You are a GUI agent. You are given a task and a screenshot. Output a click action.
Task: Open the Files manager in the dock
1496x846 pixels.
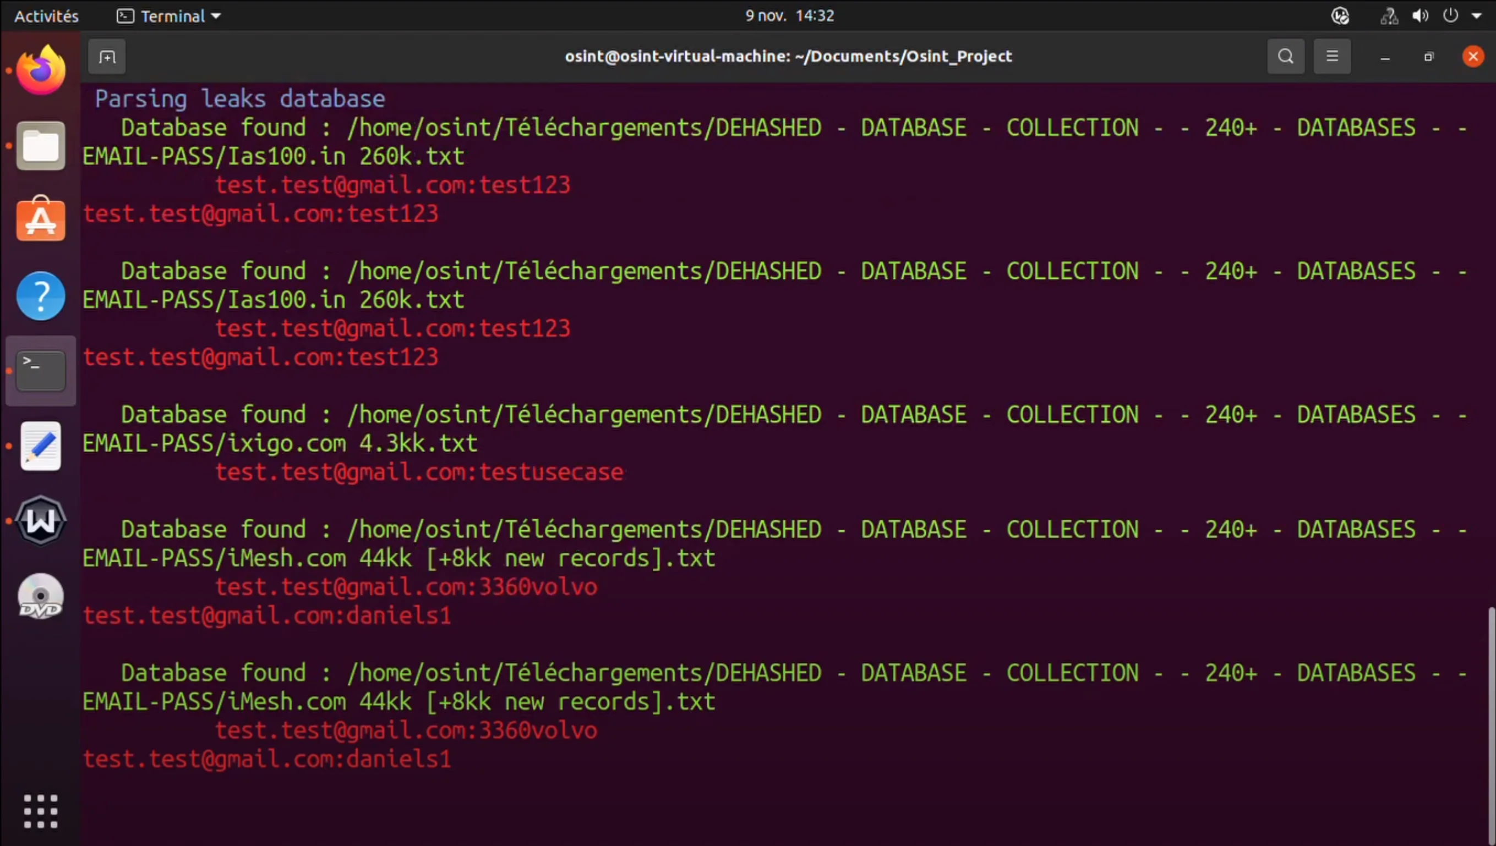(x=41, y=145)
